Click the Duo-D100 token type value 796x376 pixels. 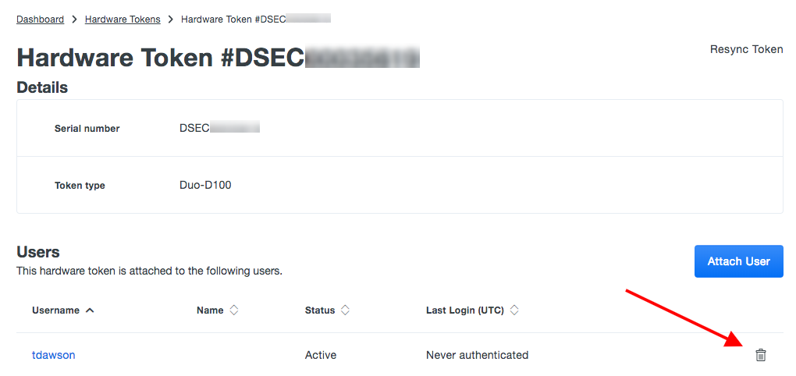coord(205,185)
